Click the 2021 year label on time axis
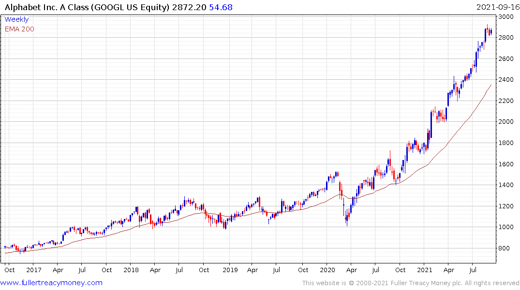Viewport: 520px width, 290px height. (x=425, y=270)
